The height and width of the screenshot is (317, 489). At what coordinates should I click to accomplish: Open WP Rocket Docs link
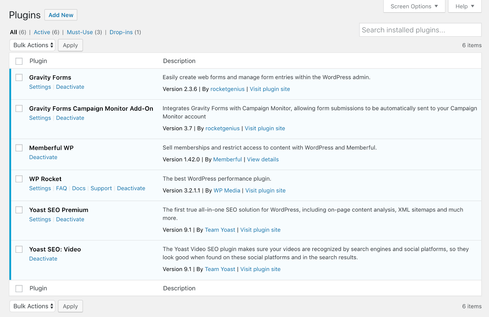[79, 188]
